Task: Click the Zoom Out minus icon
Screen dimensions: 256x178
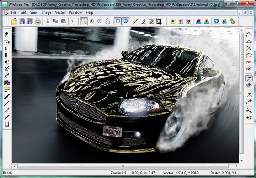Action: [100, 21]
